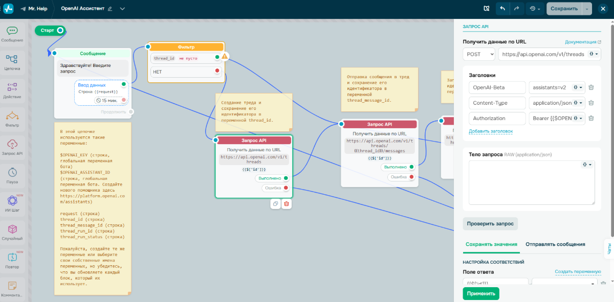Click the warning icon on the Фильтр block
Viewport: 614px width, 302px height.
click(225, 56)
